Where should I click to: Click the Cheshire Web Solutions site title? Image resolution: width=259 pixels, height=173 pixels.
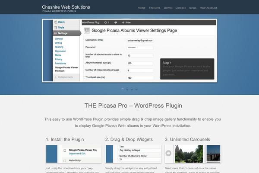[x=66, y=7]
